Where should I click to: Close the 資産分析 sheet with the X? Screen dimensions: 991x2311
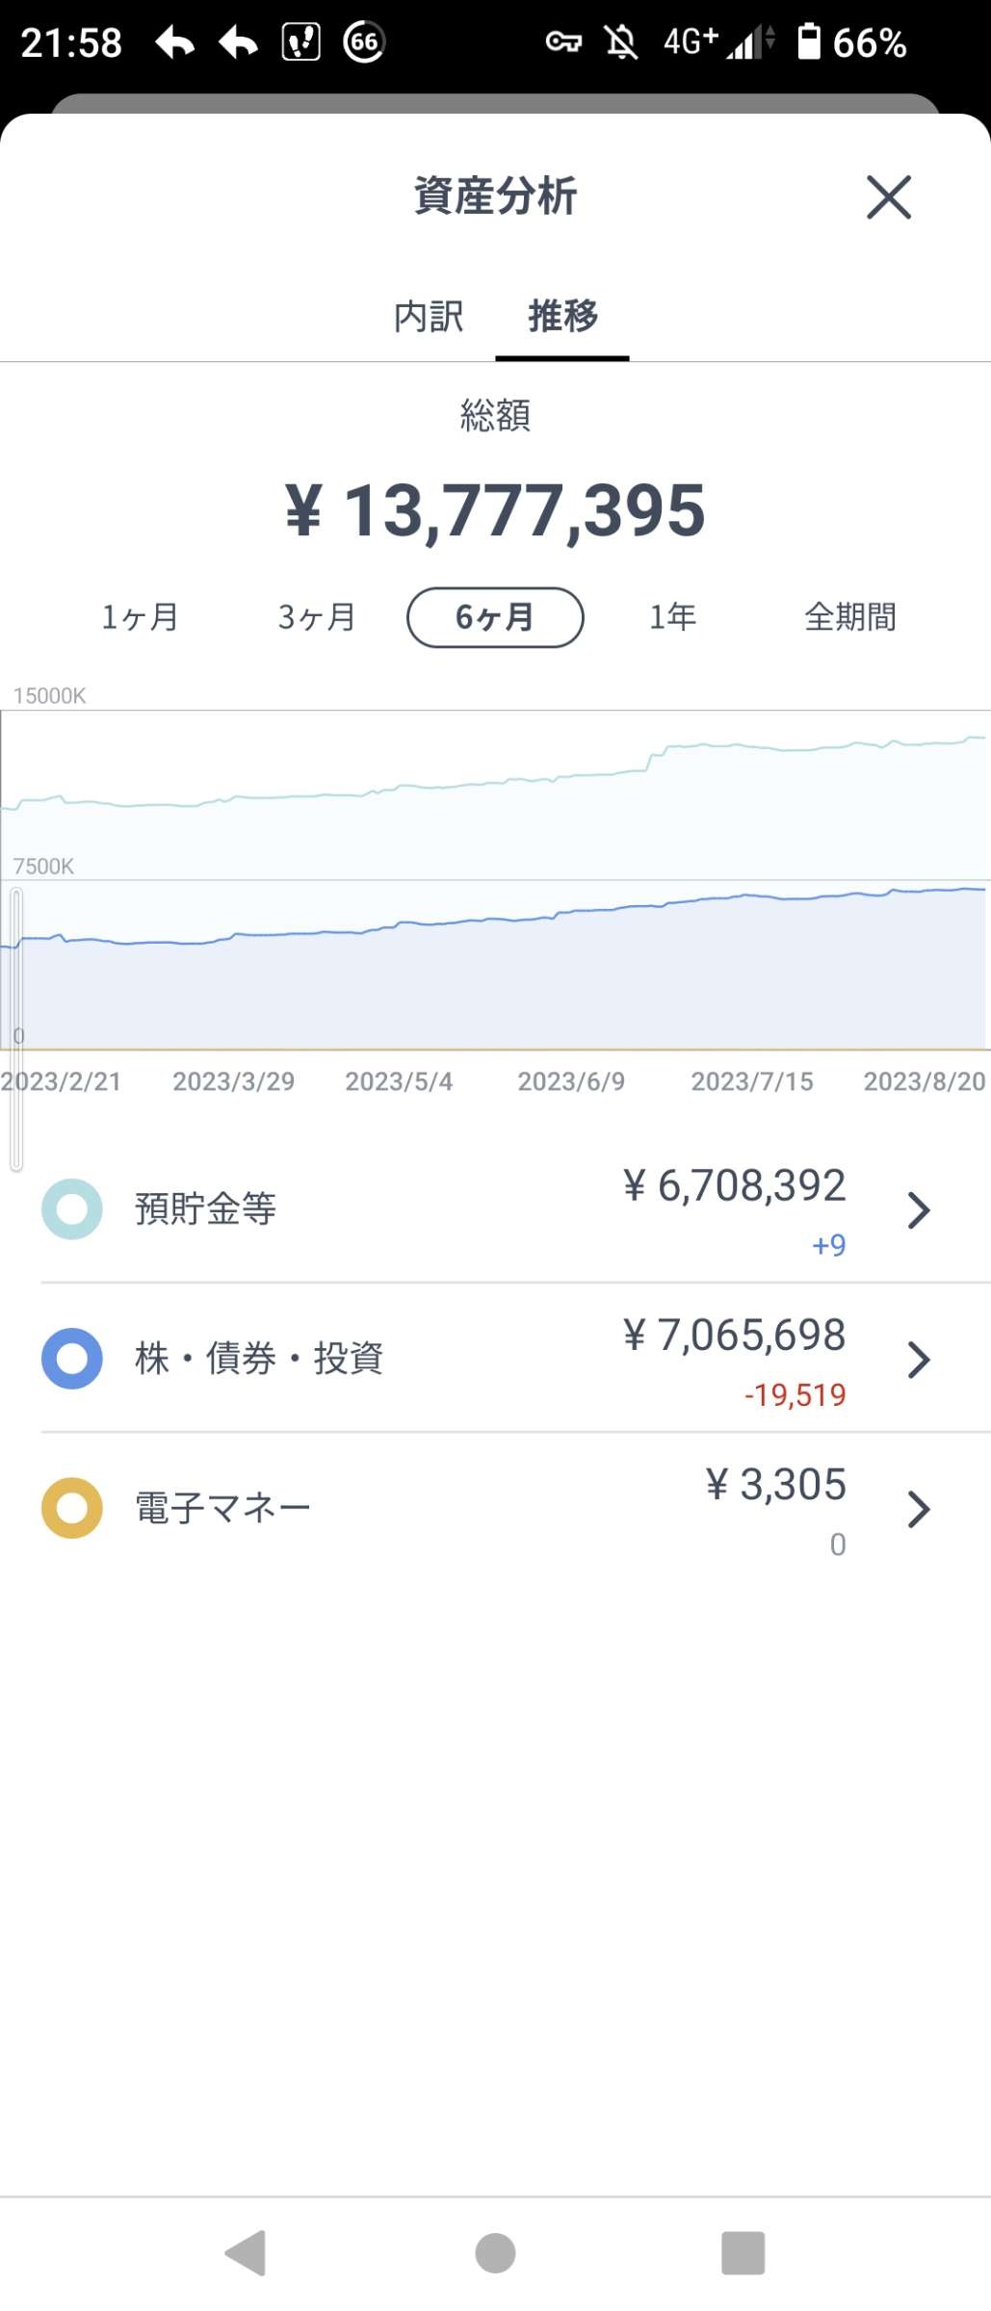(887, 197)
